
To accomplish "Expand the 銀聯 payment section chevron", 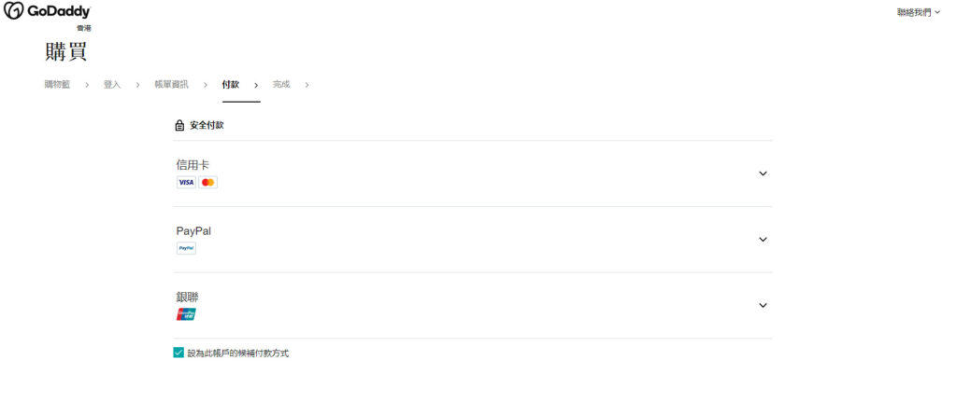I will pos(763,305).
